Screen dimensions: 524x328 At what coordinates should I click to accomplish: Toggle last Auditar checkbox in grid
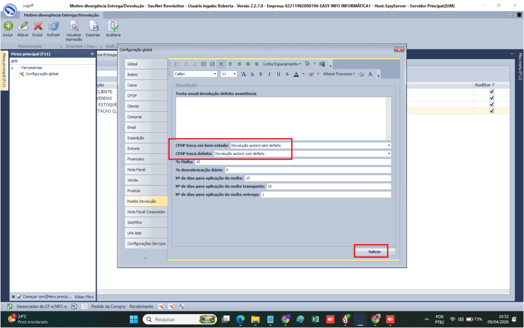coord(492,110)
